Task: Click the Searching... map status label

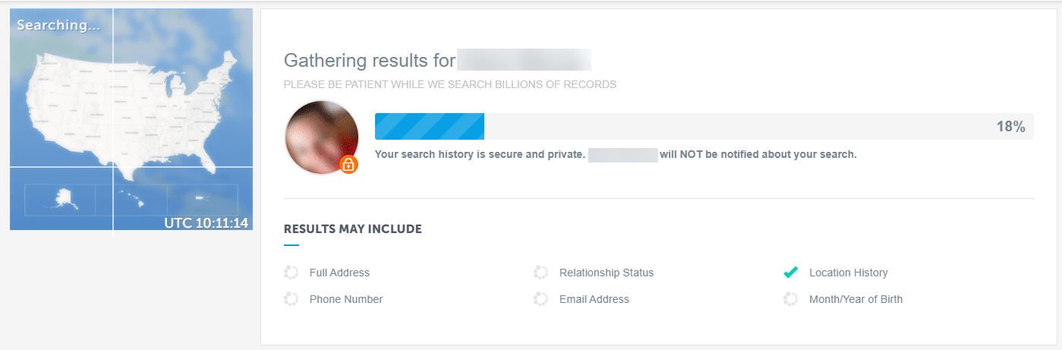Action: (x=58, y=25)
